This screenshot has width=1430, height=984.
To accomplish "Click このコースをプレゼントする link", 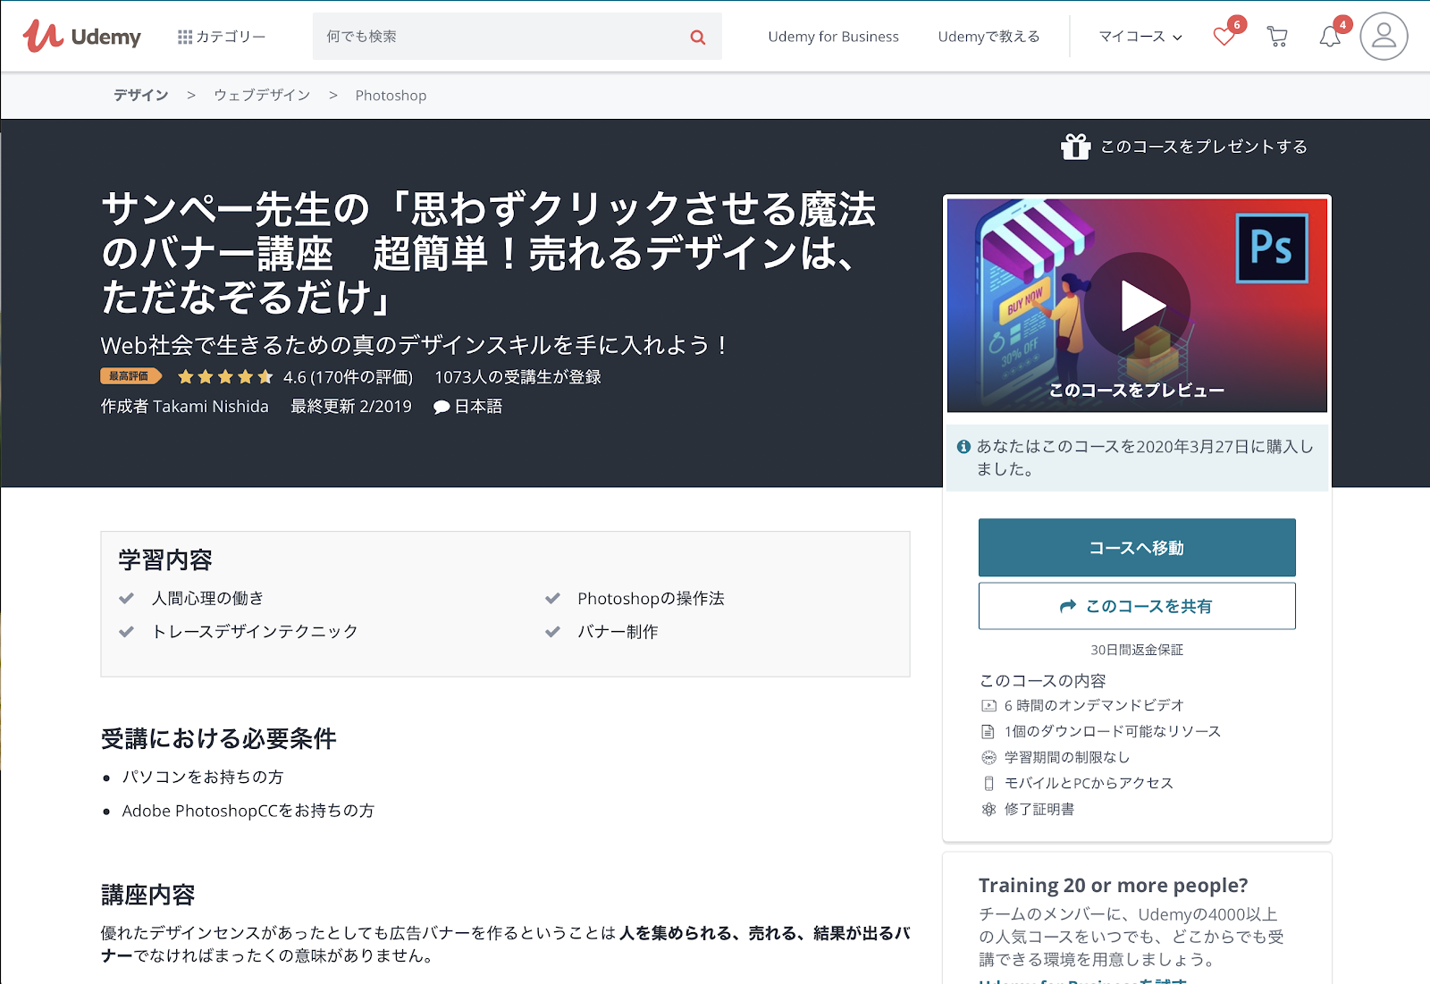I will tap(1204, 147).
